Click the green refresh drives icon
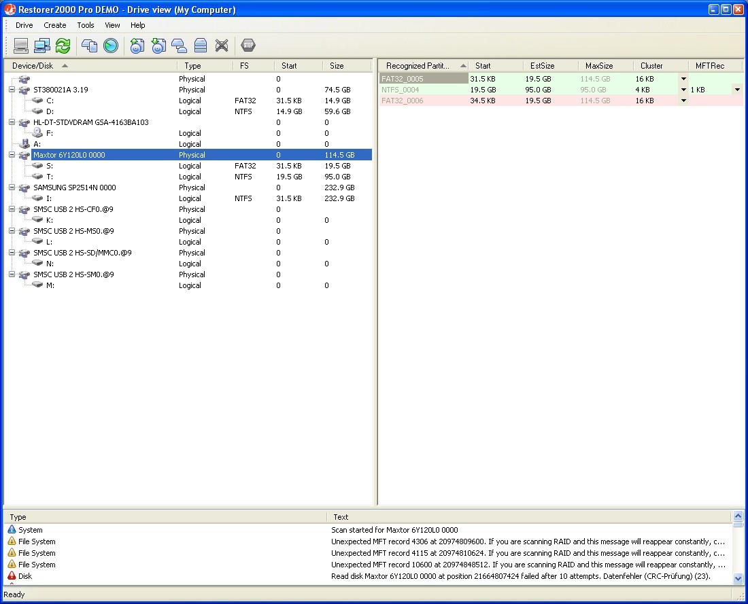Image resolution: width=748 pixels, height=604 pixels. point(63,46)
